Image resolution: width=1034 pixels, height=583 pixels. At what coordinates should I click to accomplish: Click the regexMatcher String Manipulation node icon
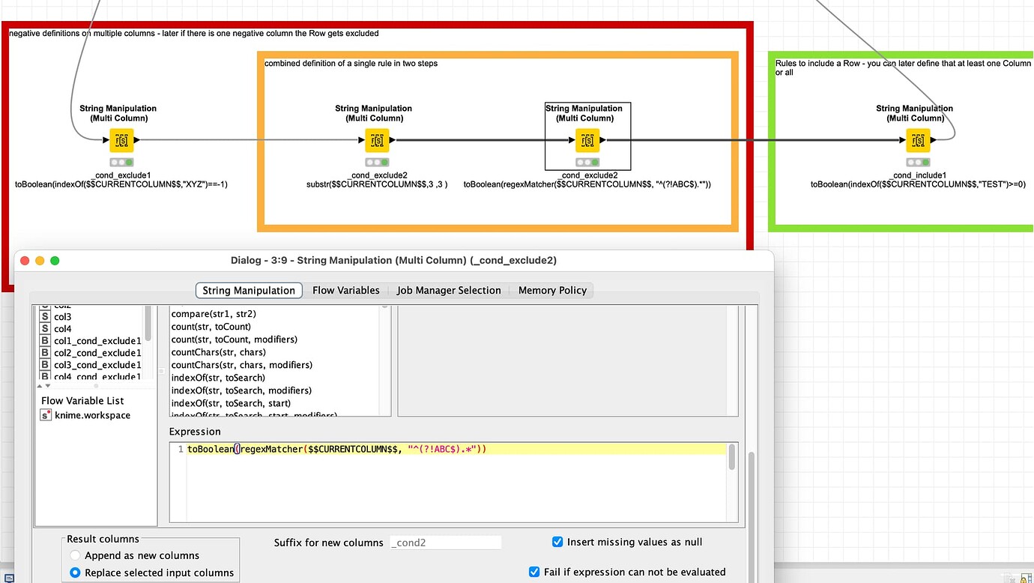click(x=587, y=140)
